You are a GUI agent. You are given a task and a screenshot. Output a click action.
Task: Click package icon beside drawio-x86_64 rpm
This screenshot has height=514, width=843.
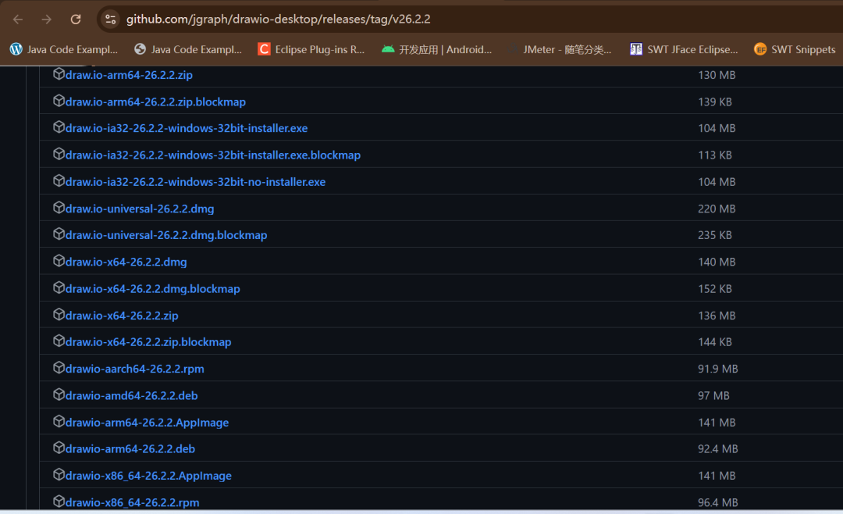59,502
